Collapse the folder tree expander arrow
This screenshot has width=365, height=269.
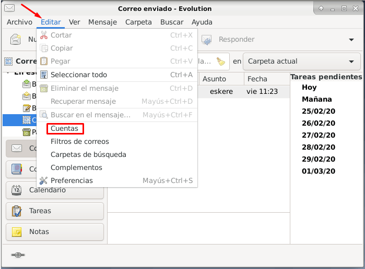(x=8, y=74)
